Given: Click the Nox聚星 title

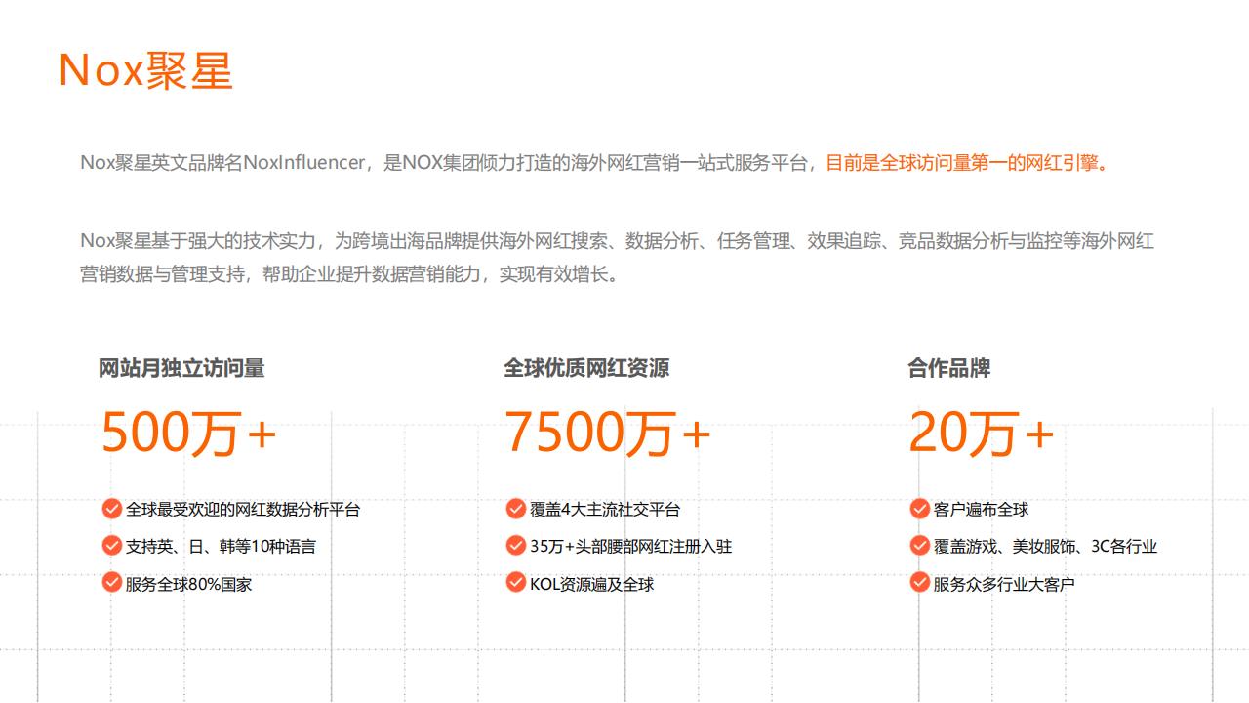Looking at the screenshot, I should pos(146,70).
